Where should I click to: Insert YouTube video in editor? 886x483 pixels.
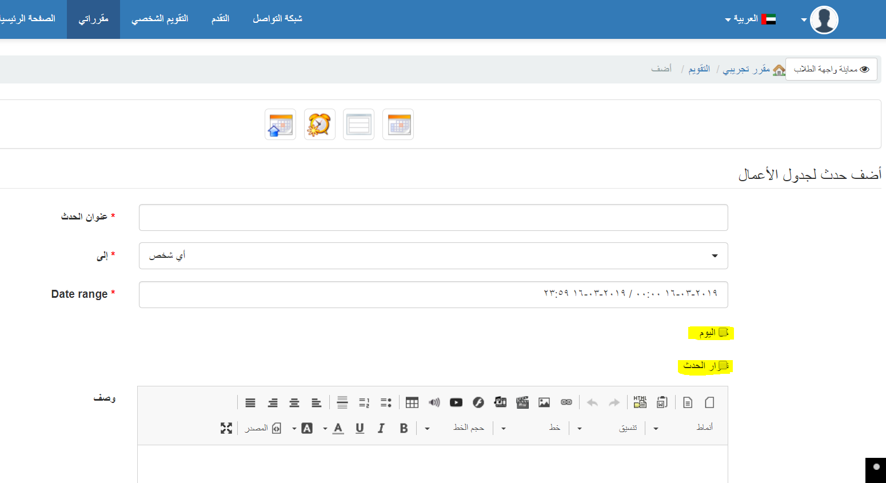click(456, 402)
